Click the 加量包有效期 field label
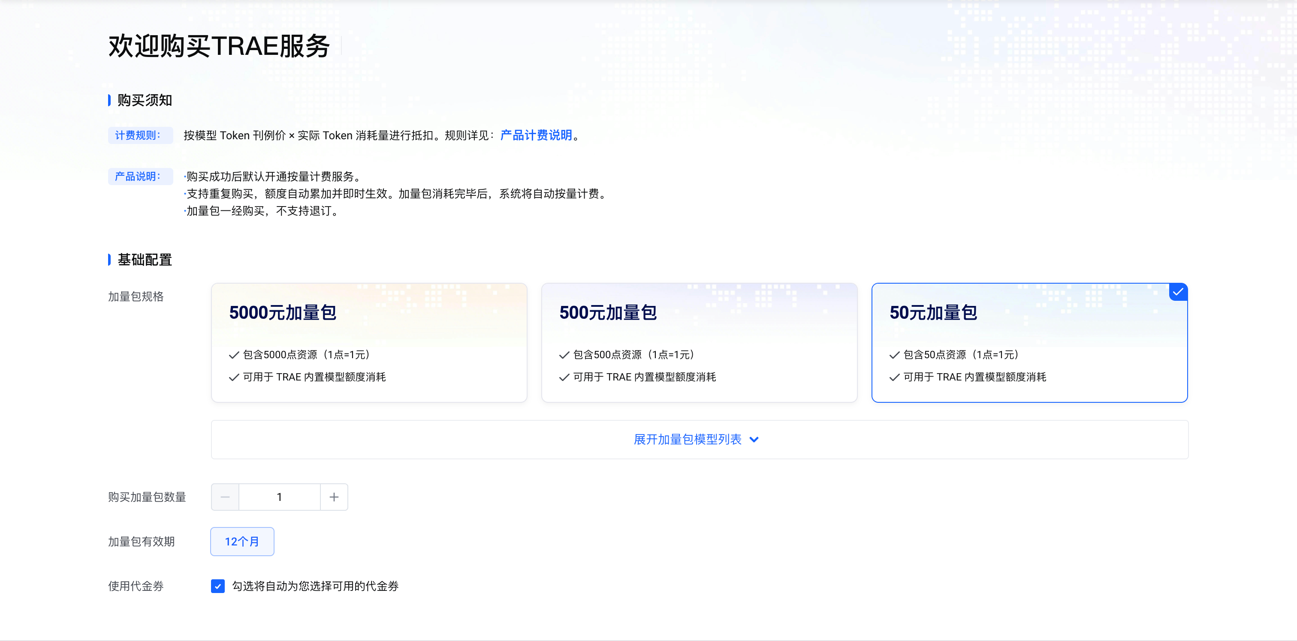 pos(142,541)
